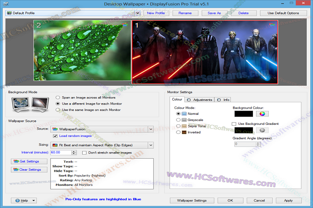Select monitor 1 Star Wars wallpaper preview
Viewport: 313px width, 208px height.
[205, 52]
